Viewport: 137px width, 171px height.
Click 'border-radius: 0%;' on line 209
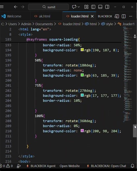pyautogui.click(x=61, y=126)
